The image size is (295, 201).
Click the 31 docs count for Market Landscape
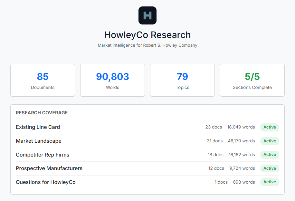pyautogui.click(x=214, y=141)
